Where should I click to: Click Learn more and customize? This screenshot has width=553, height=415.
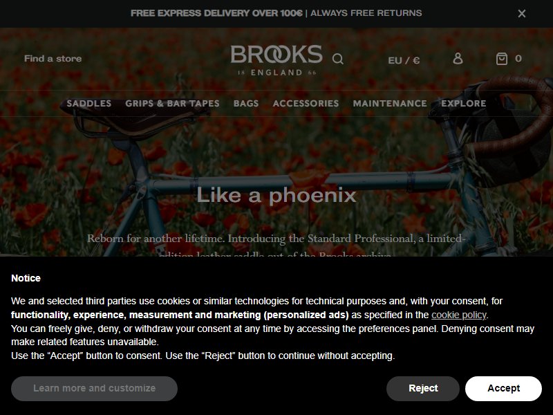[94, 388]
